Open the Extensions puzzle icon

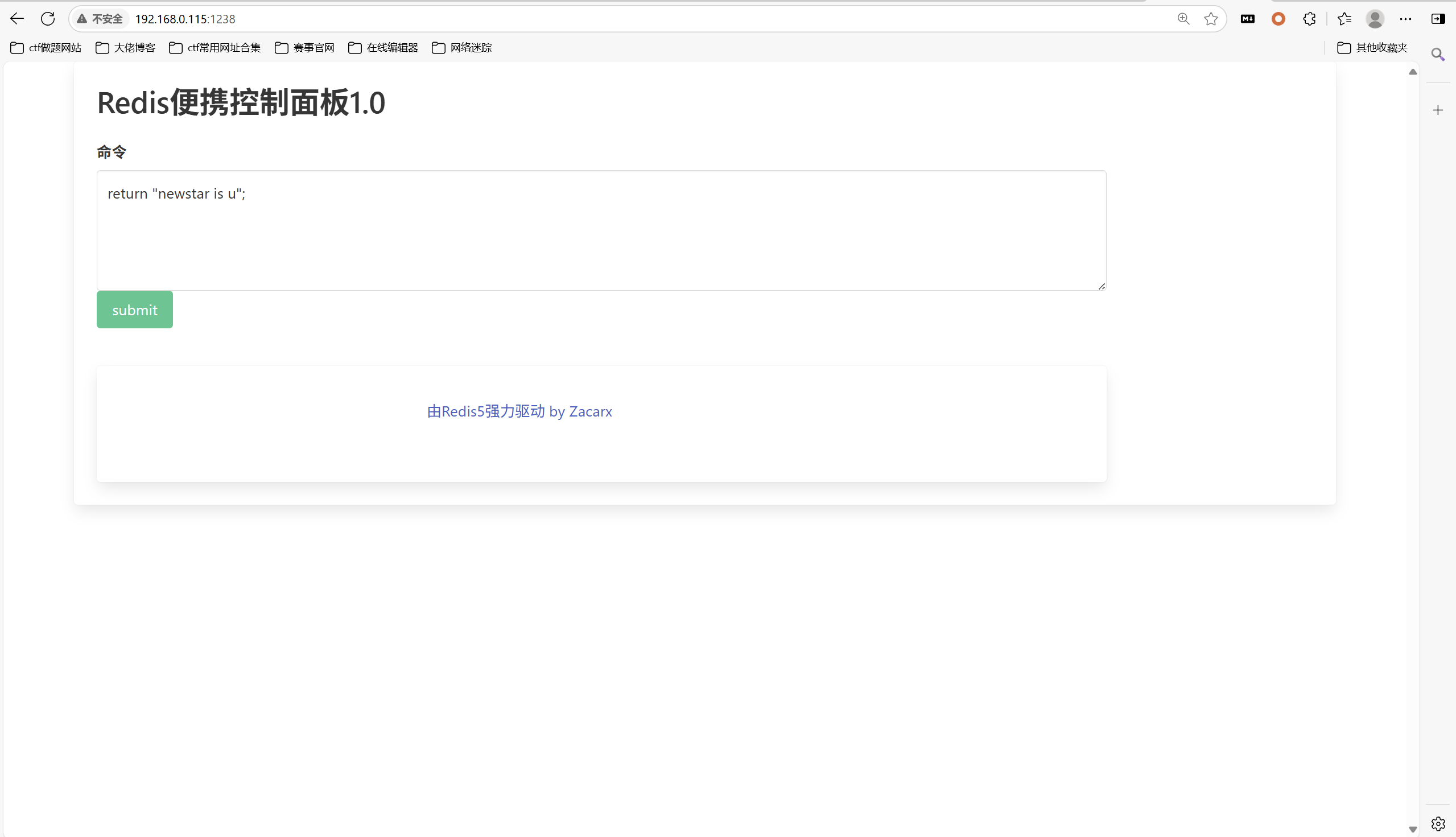pos(1309,19)
